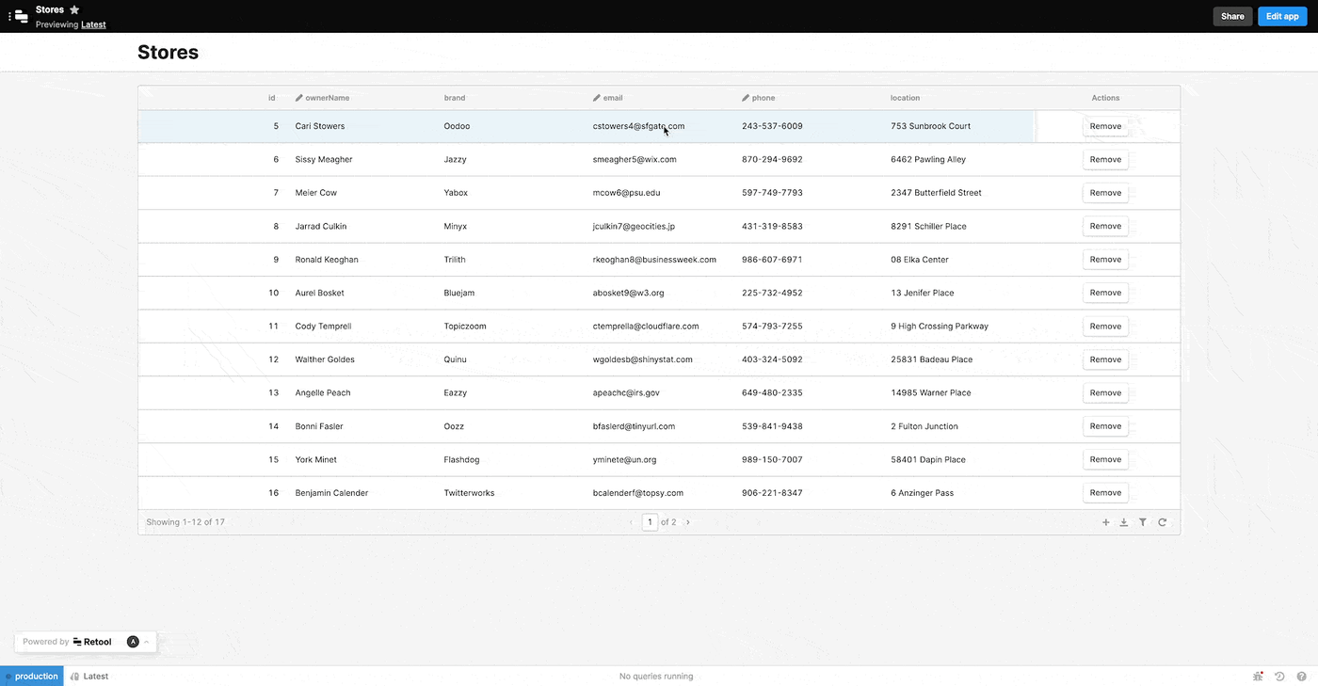Click the Share button
1318x686 pixels.
[1232, 16]
